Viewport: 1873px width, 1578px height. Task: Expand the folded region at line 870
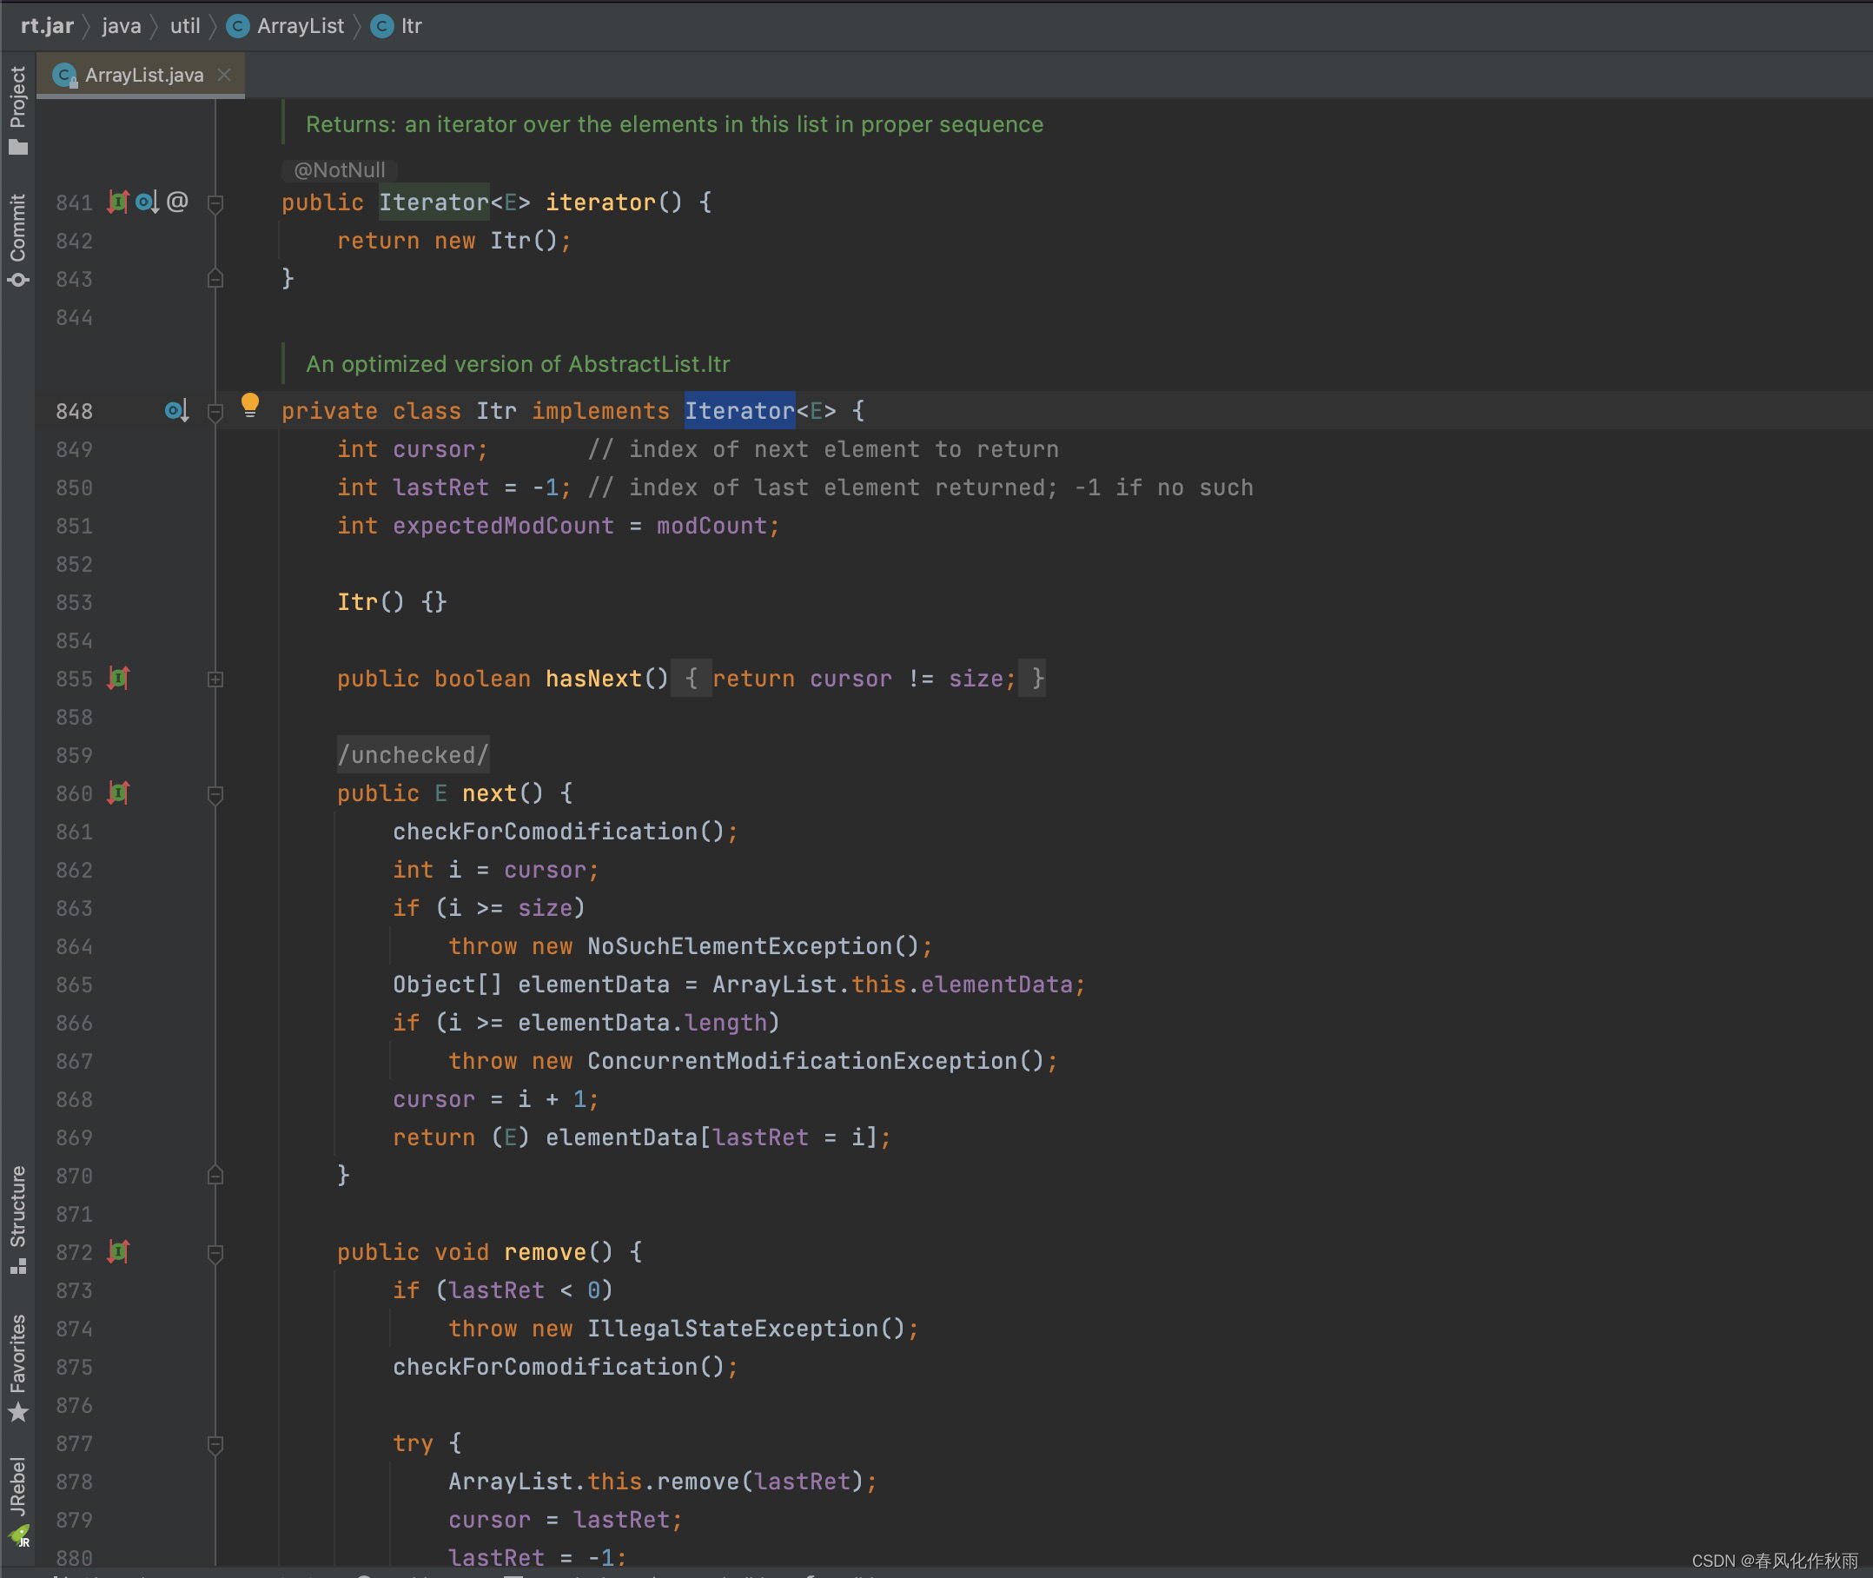(x=215, y=1176)
